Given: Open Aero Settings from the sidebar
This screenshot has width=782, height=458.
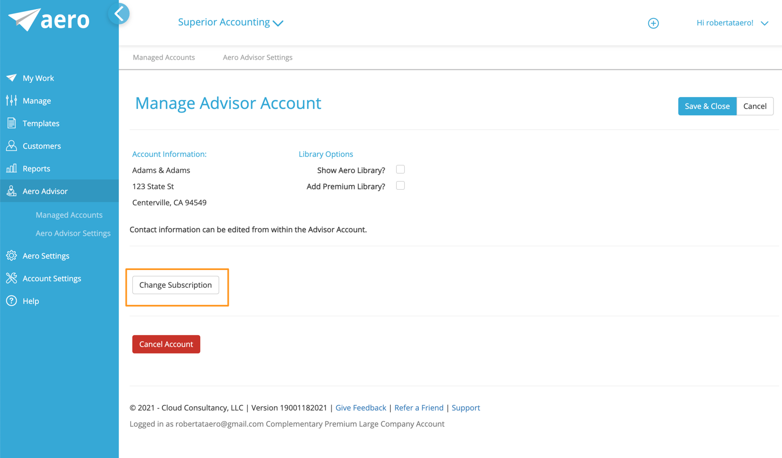Looking at the screenshot, I should (x=11, y=255).
